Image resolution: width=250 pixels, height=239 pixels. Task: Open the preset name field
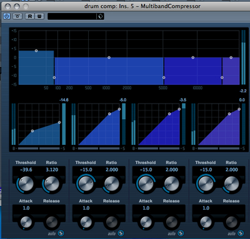[72, 16]
